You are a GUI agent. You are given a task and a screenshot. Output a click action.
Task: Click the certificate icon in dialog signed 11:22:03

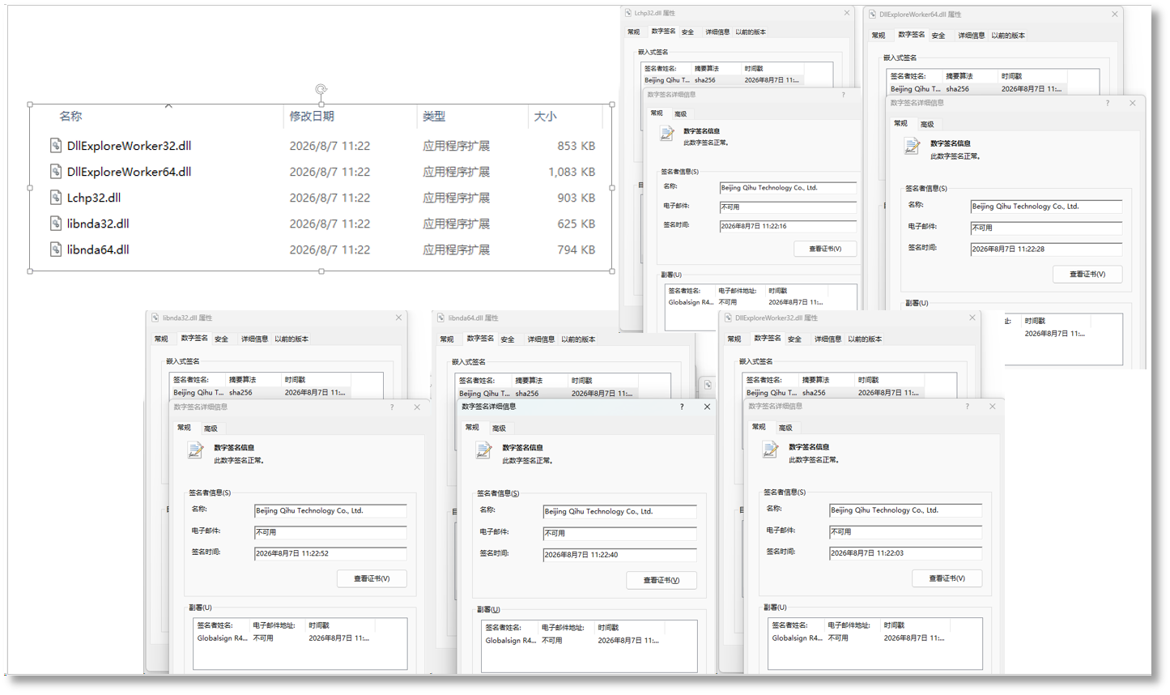click(771, 450)
